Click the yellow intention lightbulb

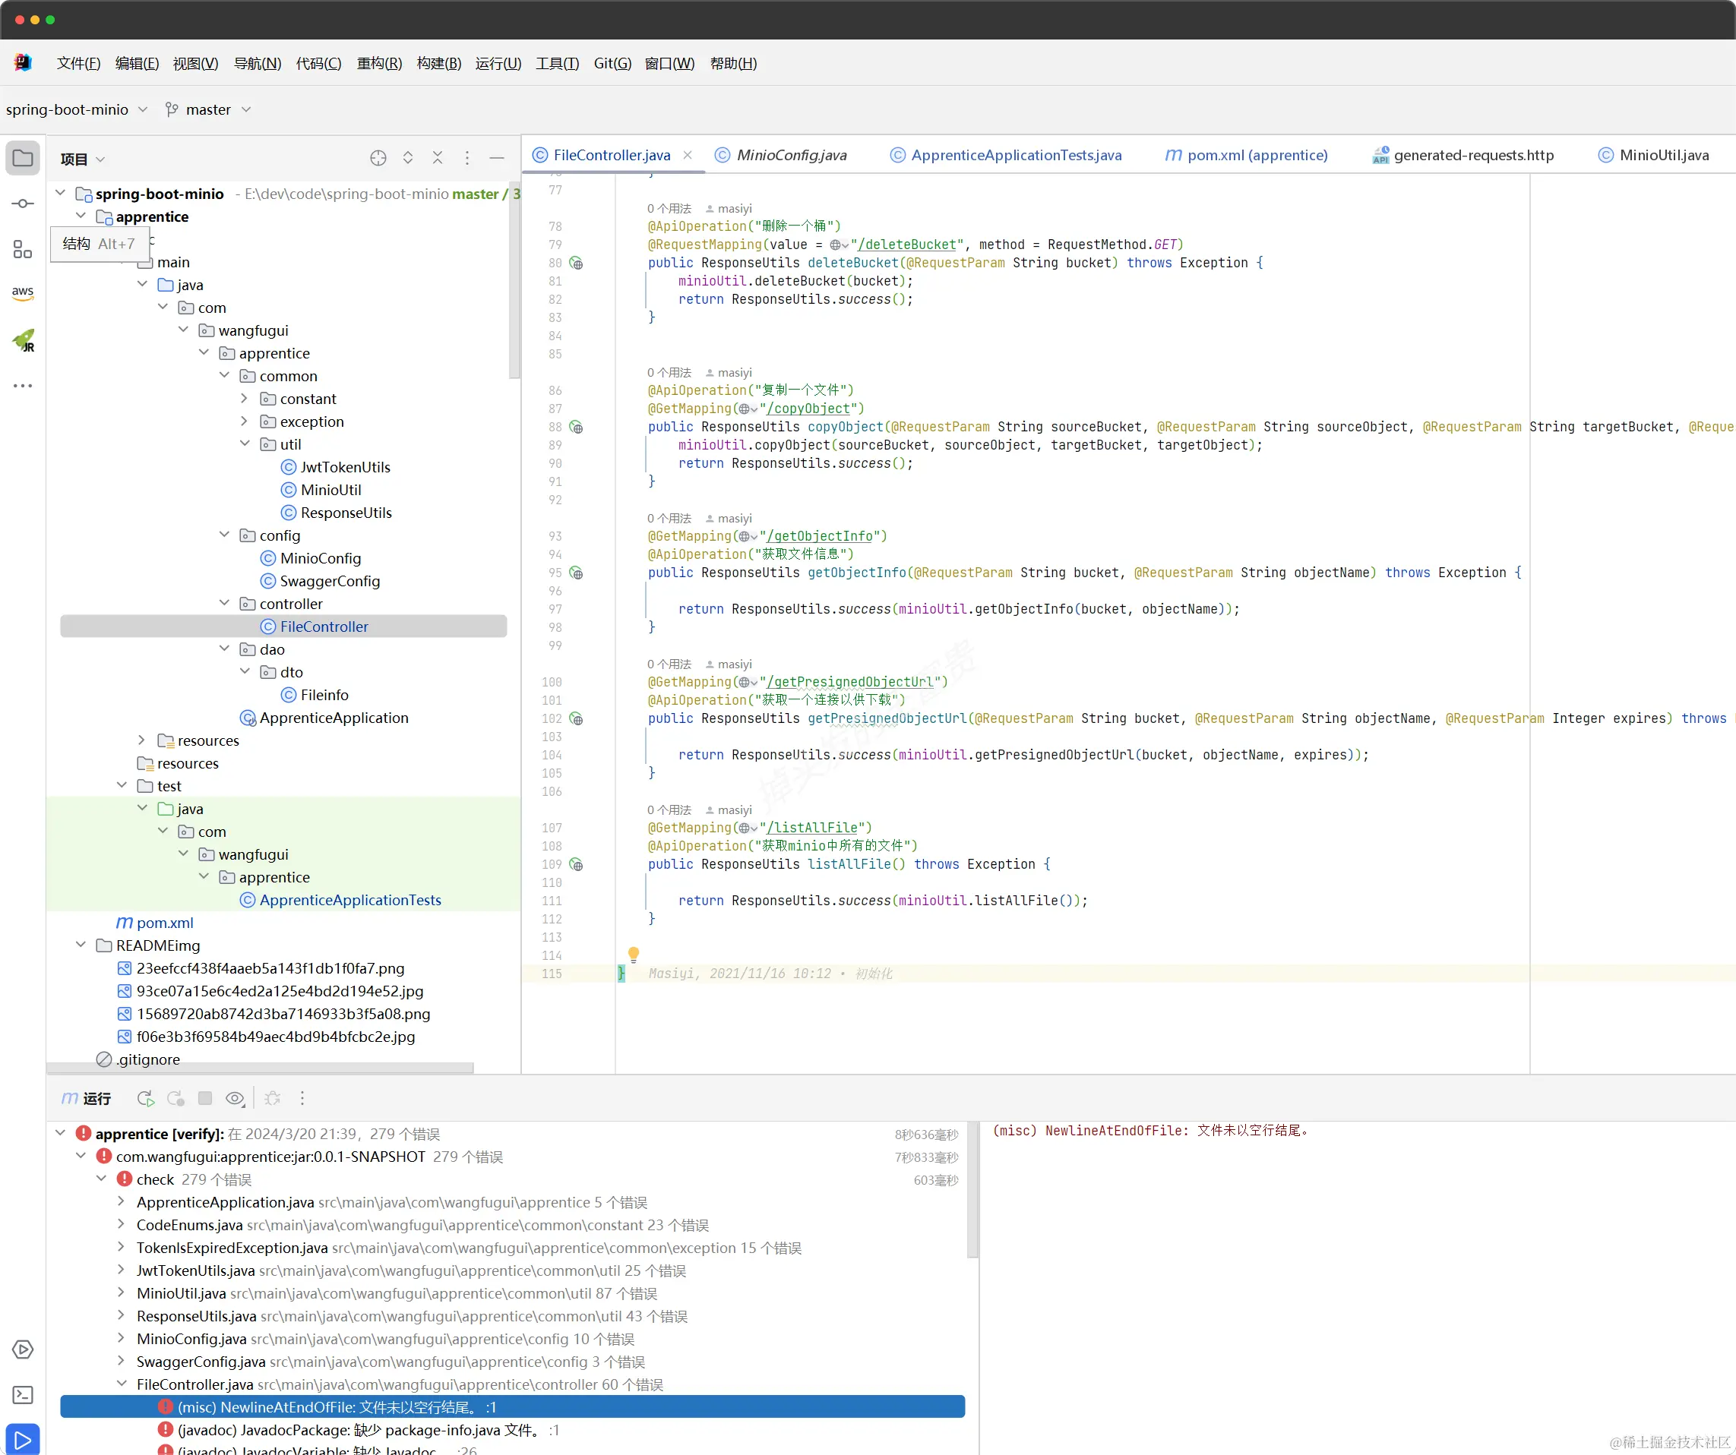point(633,954)
